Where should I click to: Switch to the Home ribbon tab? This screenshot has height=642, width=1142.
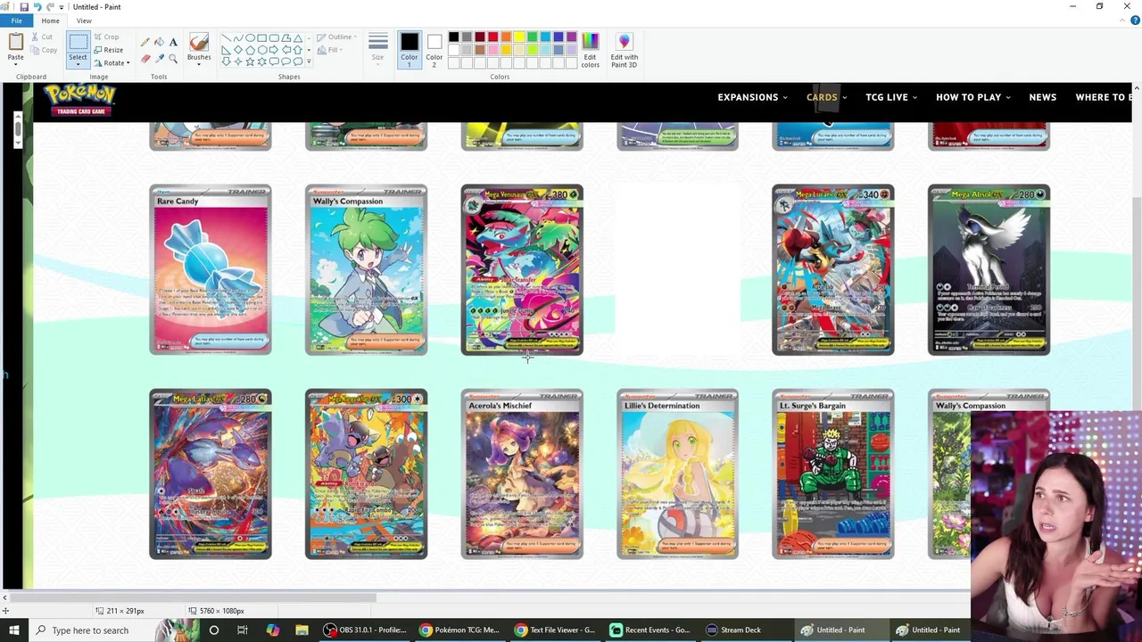[50, 21]
